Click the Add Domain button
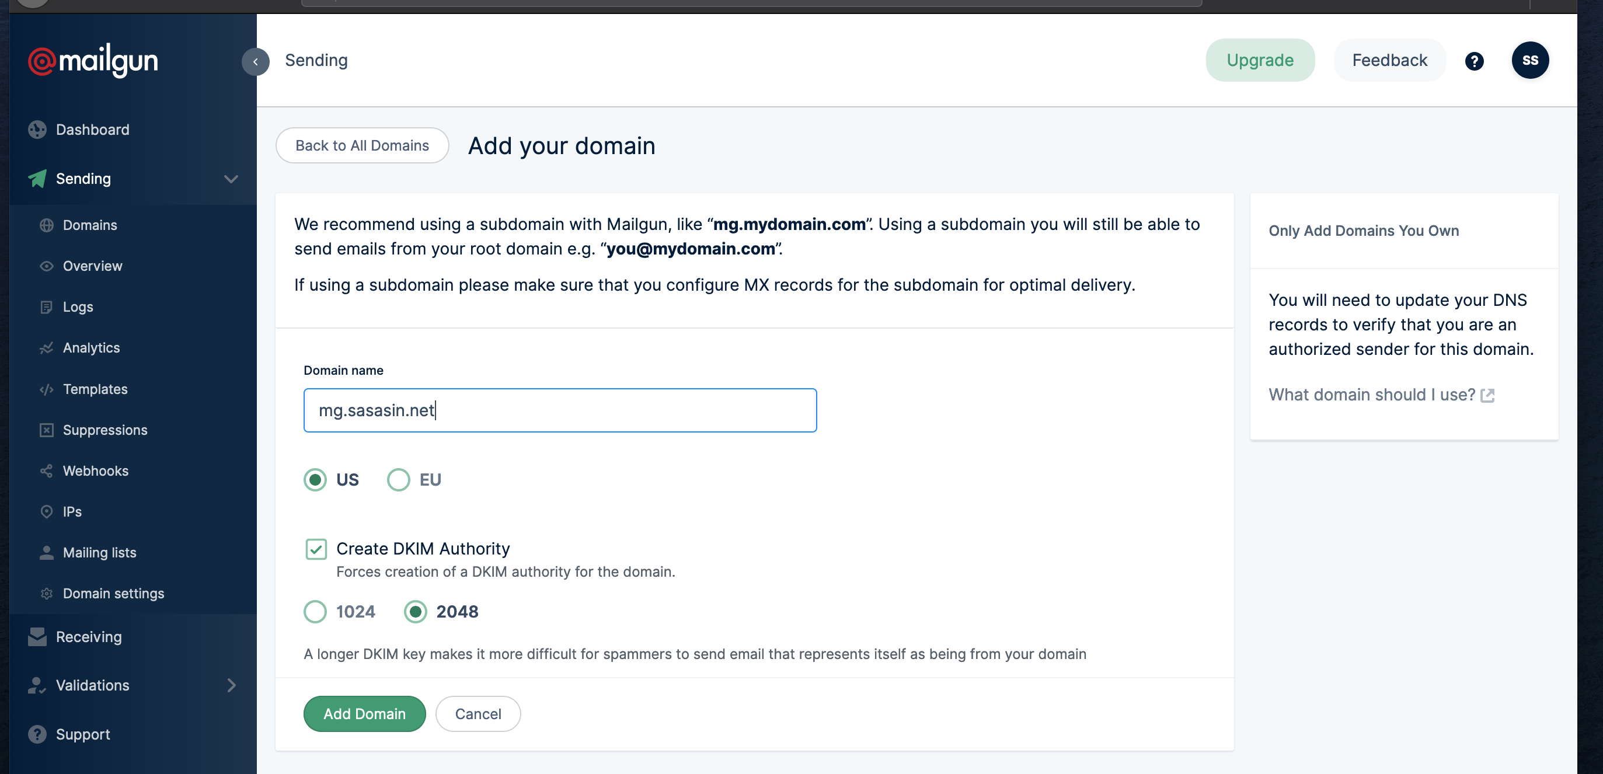 click(x=364, y=714)
